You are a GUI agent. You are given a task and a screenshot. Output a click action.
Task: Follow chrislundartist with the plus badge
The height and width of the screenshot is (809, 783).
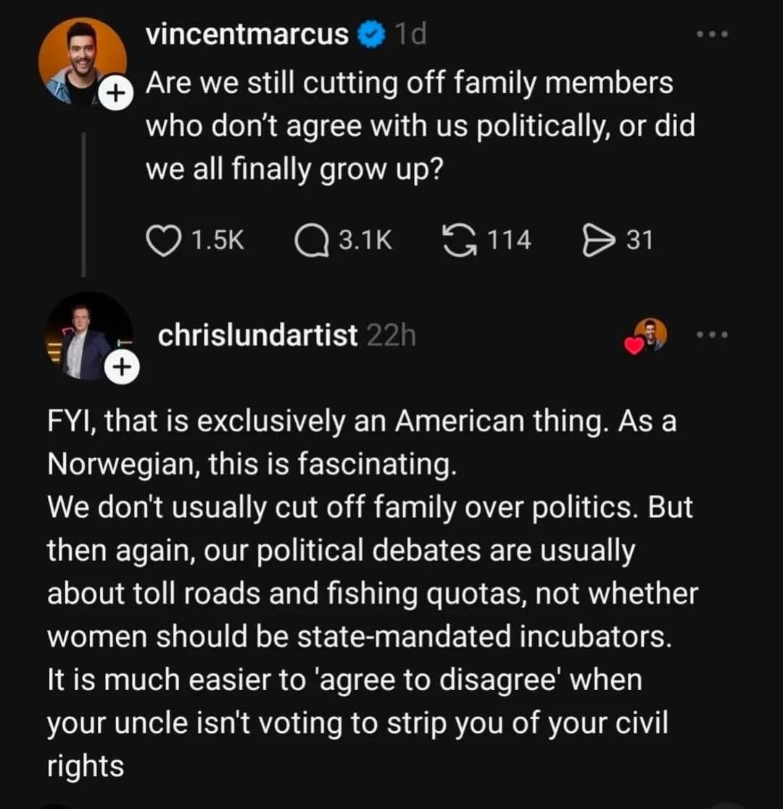(121, 368)
